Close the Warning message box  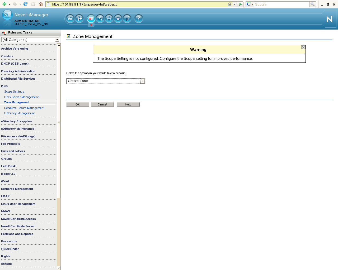pos(303,47)
